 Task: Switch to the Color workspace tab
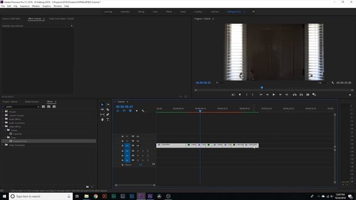155,12
